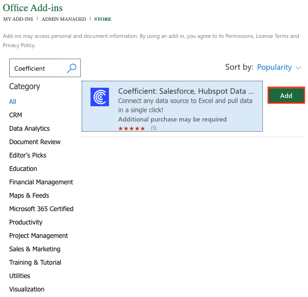308x297 pixels.
Task: Filter by Visualization category
Action: (x=27, y=289)
